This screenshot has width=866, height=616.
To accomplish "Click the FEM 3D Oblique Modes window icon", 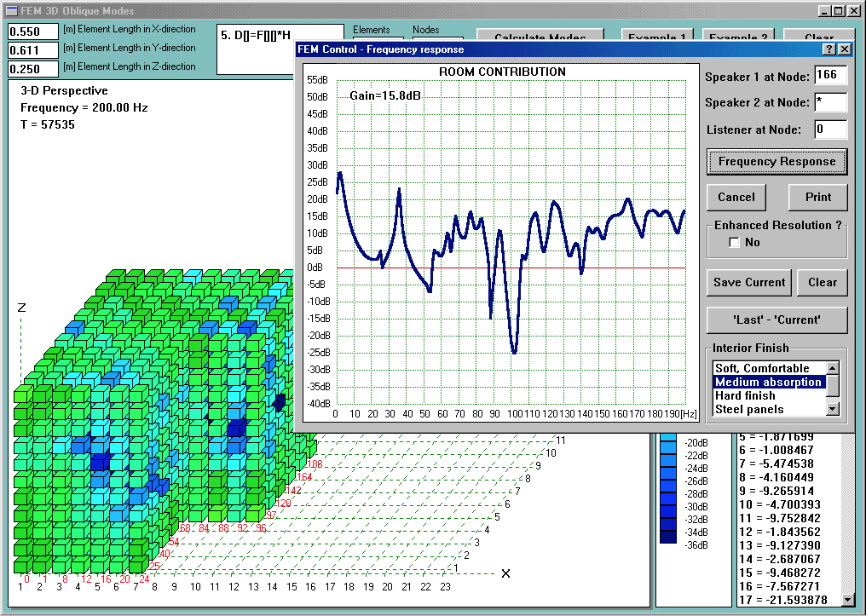I will [11, 10].
